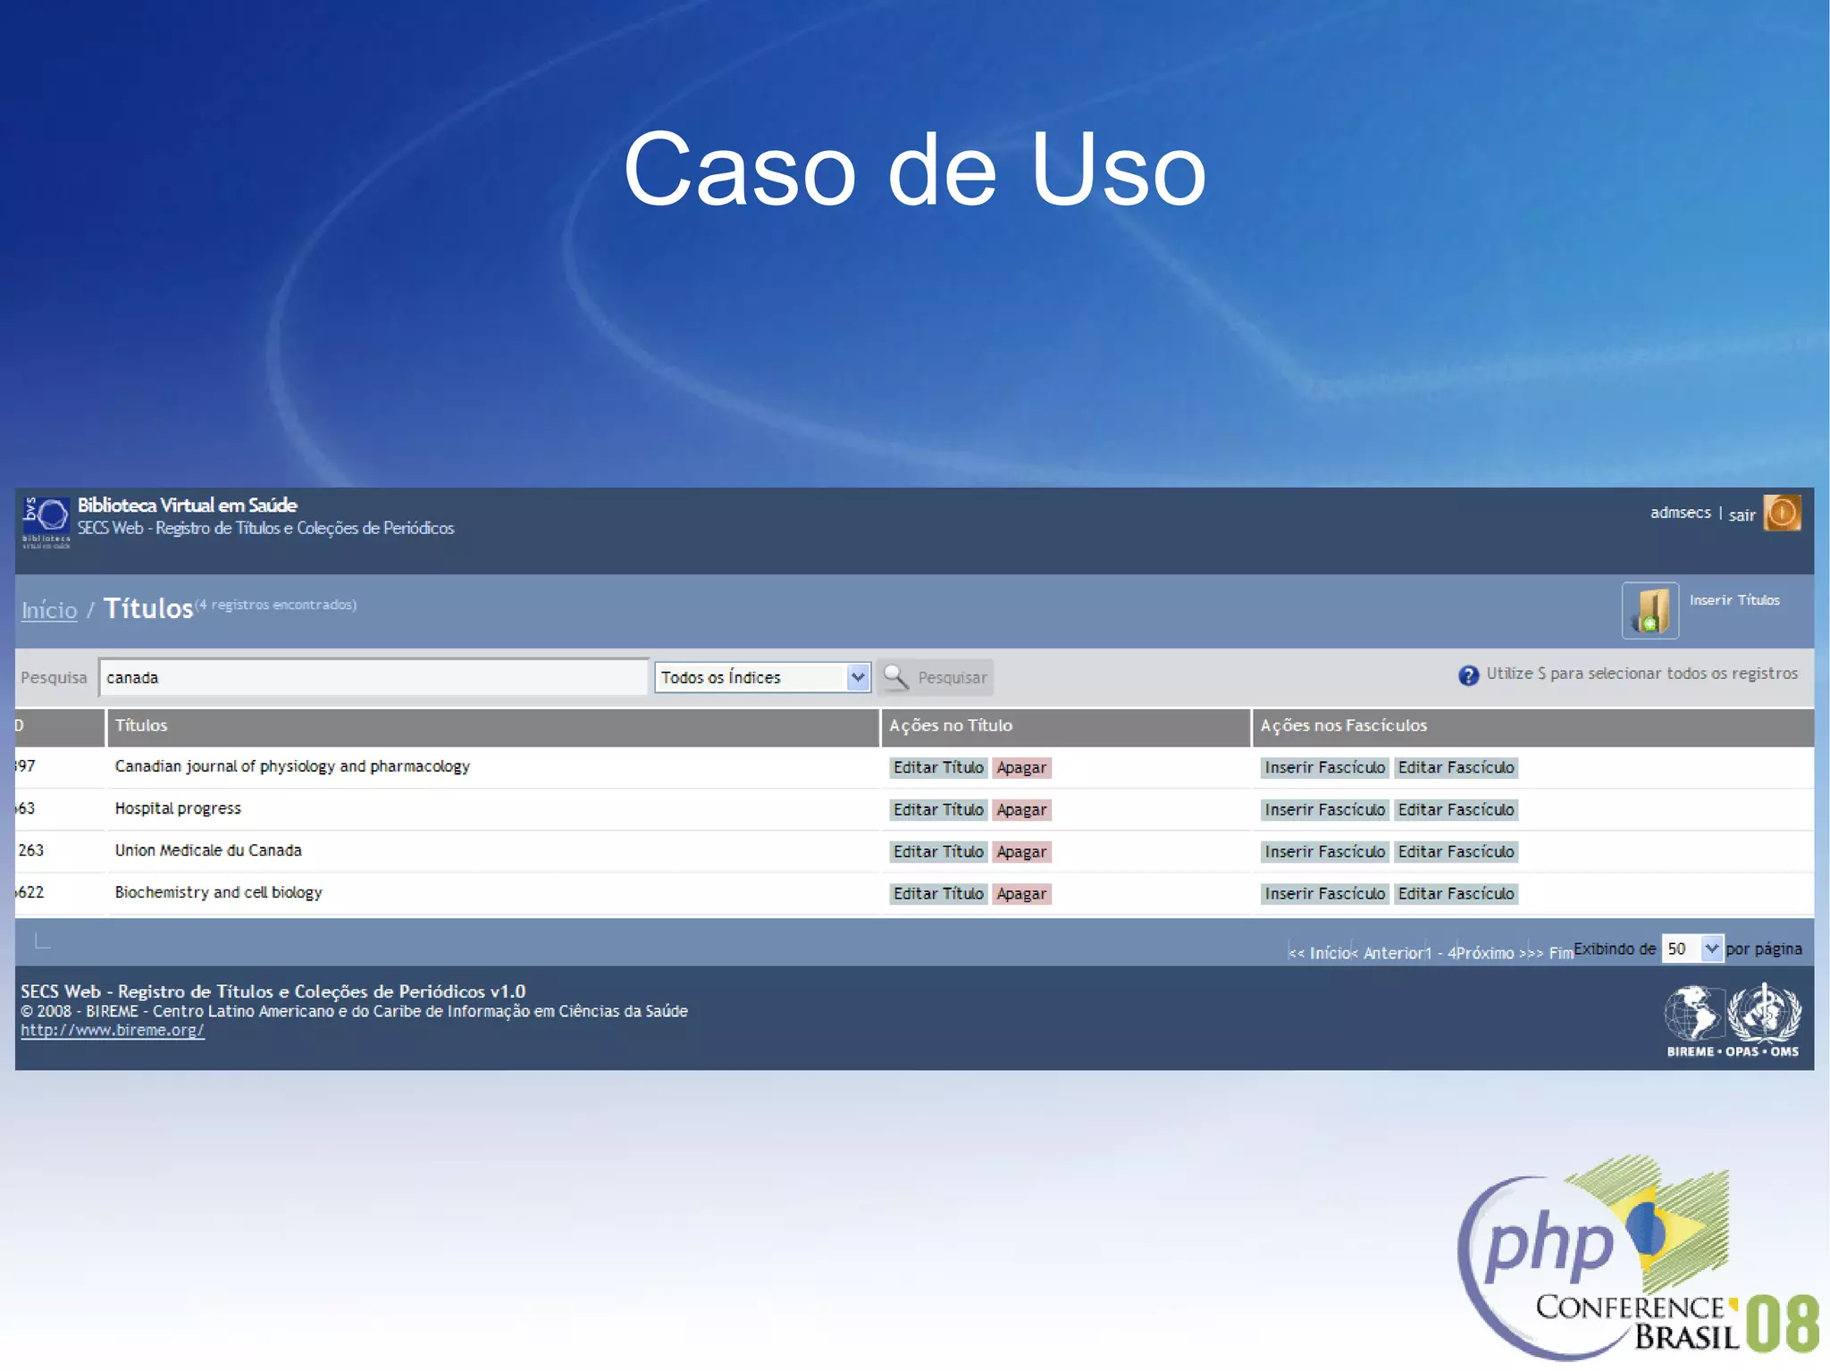Image resolution: width=1830 pixels, height=1371 pixels.
Task: Click the >> Fim pagination link
Action: pos(1551,953)
